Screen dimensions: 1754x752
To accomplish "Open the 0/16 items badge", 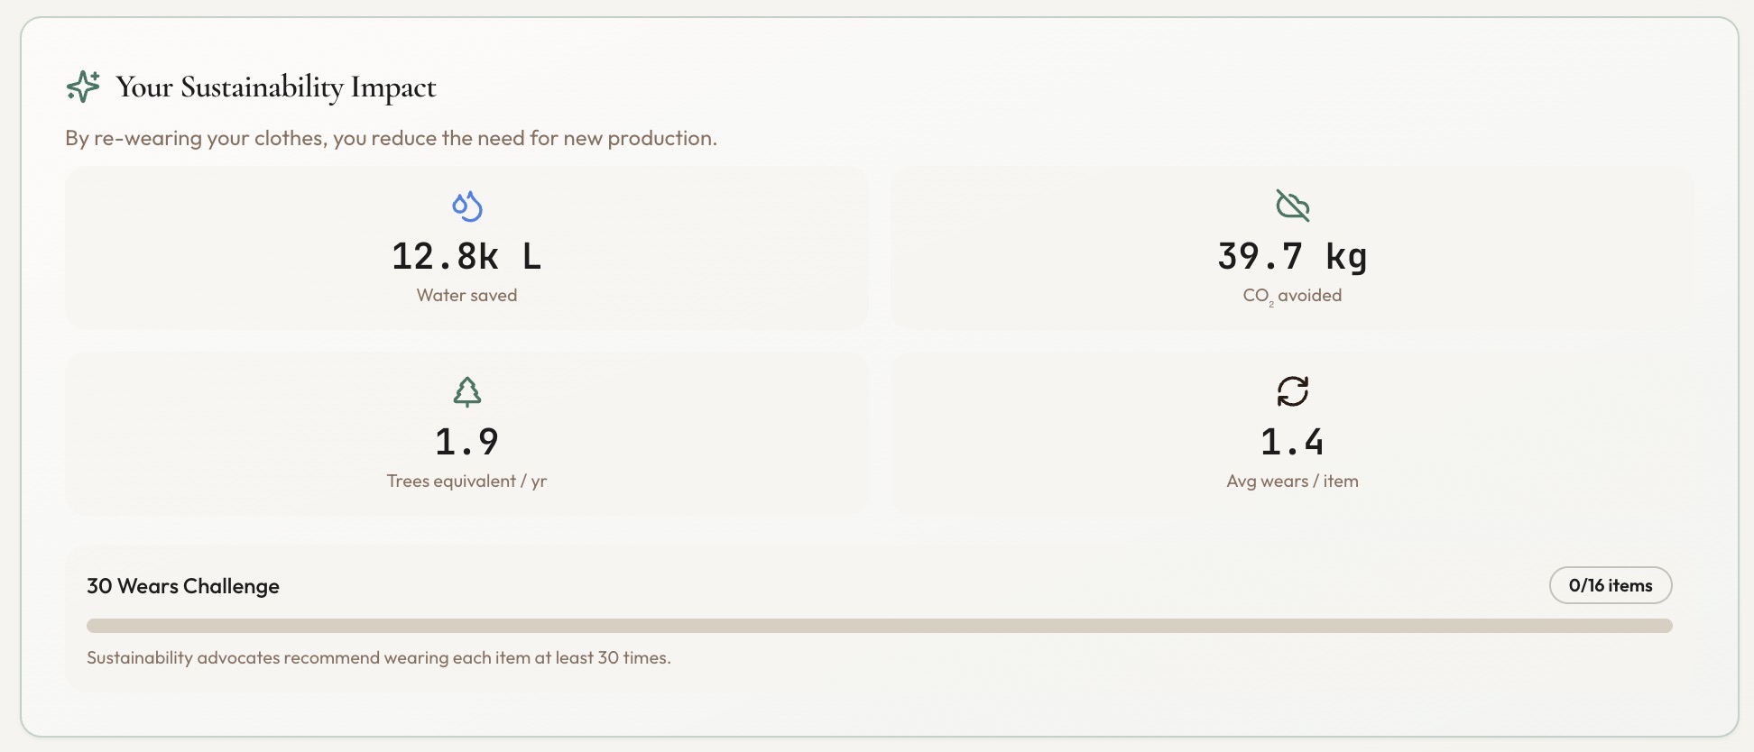I will tap(1610, 585).
